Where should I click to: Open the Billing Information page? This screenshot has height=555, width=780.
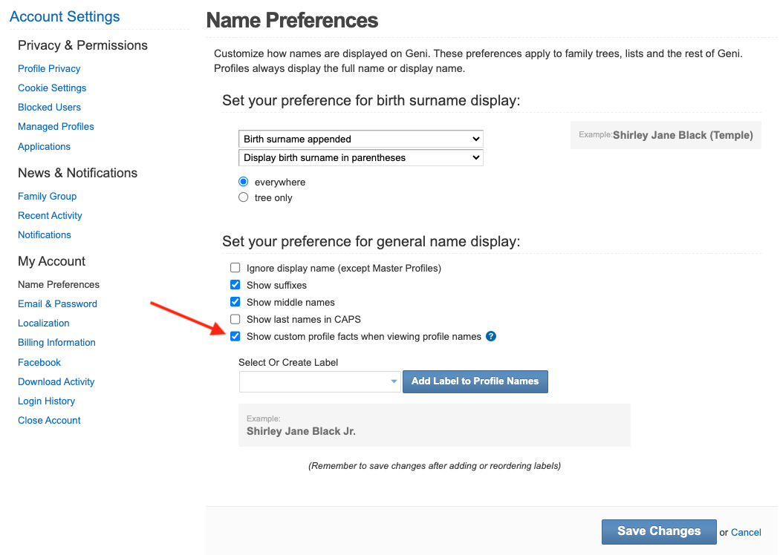point(56,342)
